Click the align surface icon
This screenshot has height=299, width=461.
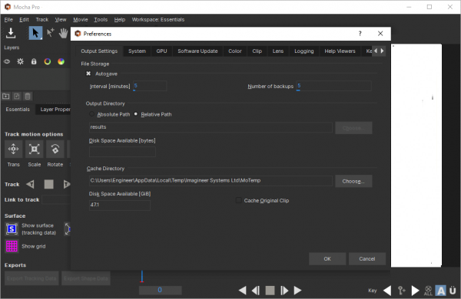pyautogui.click(x=68, y=229)
